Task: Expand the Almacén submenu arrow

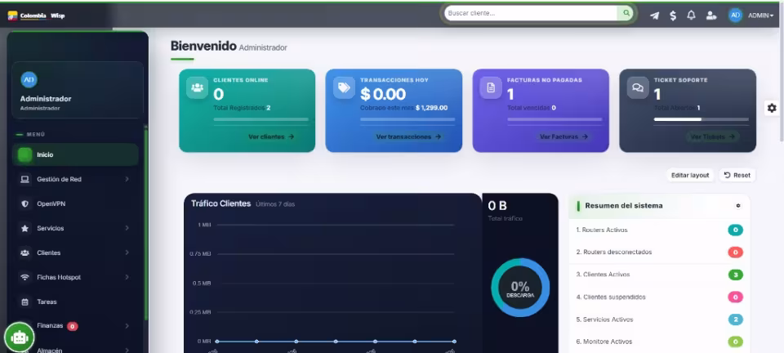Action: [127, 350]
